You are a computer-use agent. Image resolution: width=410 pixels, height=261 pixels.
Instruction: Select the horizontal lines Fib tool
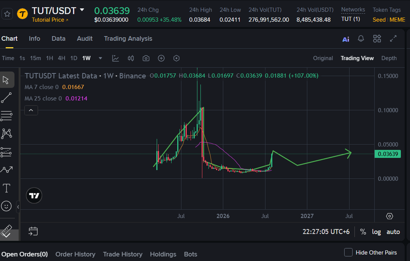6,116
